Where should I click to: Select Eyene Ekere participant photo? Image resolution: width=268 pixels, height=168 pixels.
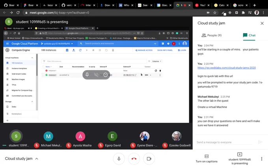(x=144, y=136)
